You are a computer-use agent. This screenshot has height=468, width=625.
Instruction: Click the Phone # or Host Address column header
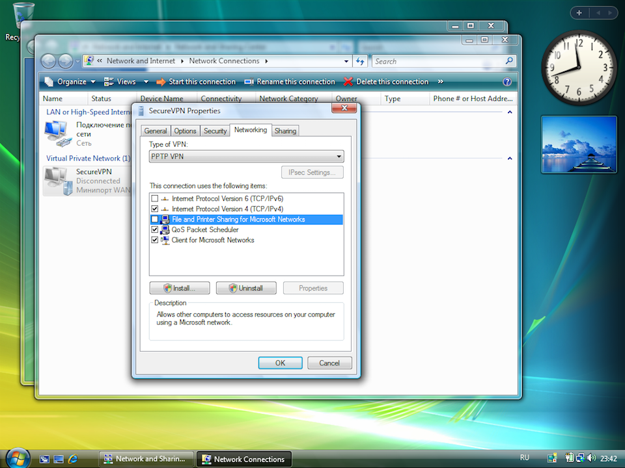(x=473, y=98)
